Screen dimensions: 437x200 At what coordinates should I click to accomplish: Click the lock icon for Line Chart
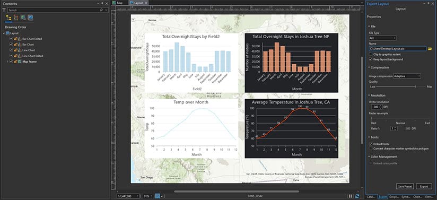click(15, 50)
